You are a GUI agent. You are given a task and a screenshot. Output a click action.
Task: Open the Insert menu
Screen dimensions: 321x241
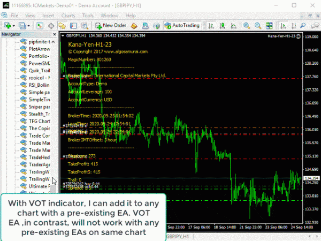coord(48,16)
